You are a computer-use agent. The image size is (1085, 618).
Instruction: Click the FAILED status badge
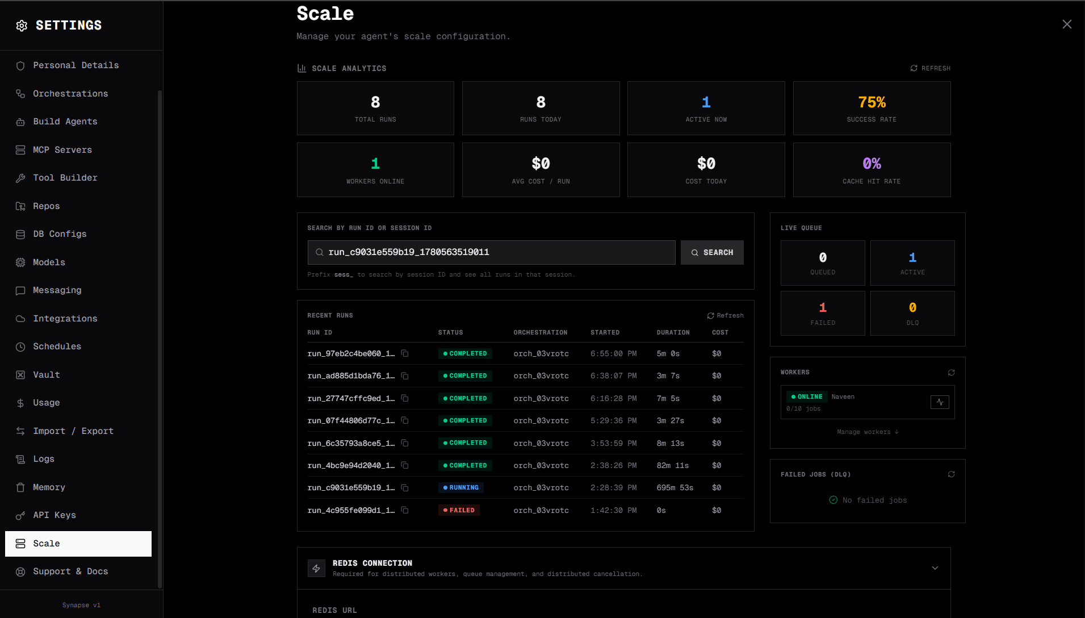(x=459, y=510)
